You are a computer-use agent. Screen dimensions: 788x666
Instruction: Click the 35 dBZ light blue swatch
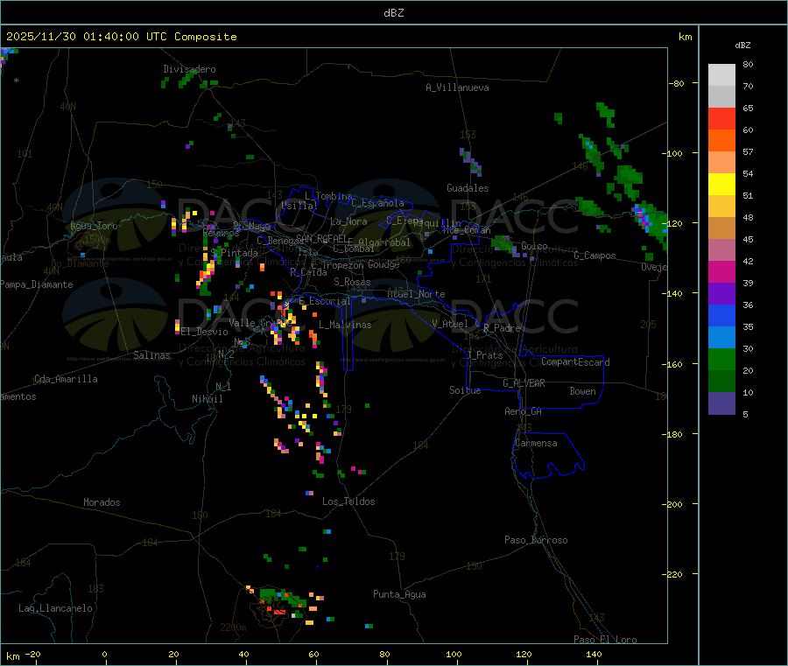(x=721, y=338)
